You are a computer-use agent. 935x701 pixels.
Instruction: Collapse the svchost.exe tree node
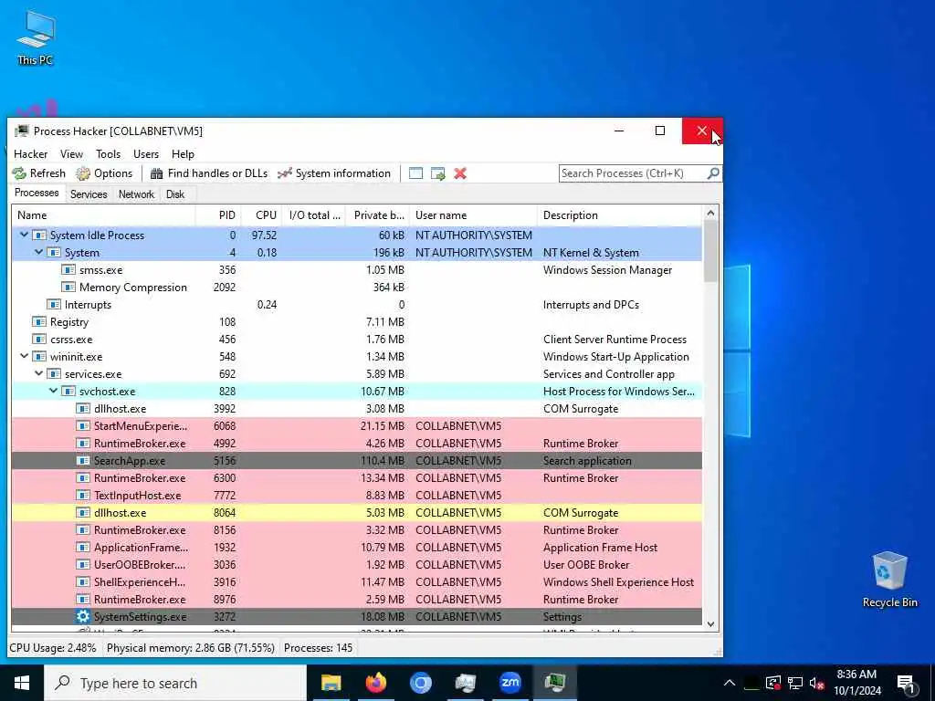tap(54, 391)
